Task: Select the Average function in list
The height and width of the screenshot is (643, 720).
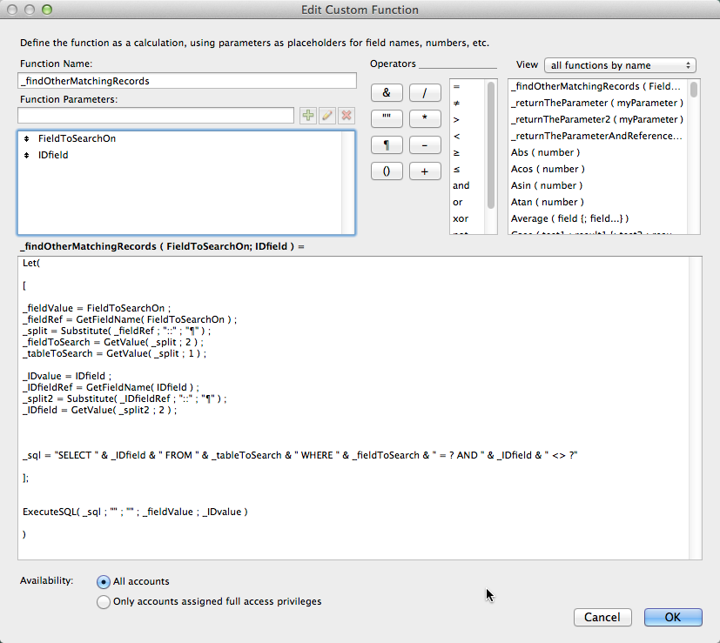Action: tap(569, 218)
